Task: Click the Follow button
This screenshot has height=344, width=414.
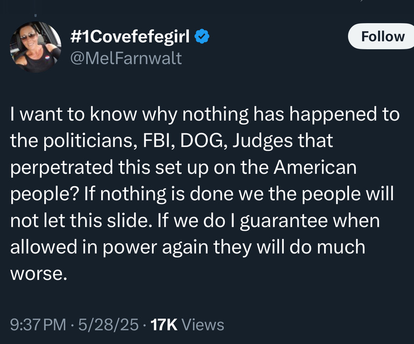Action: point(382,36)
